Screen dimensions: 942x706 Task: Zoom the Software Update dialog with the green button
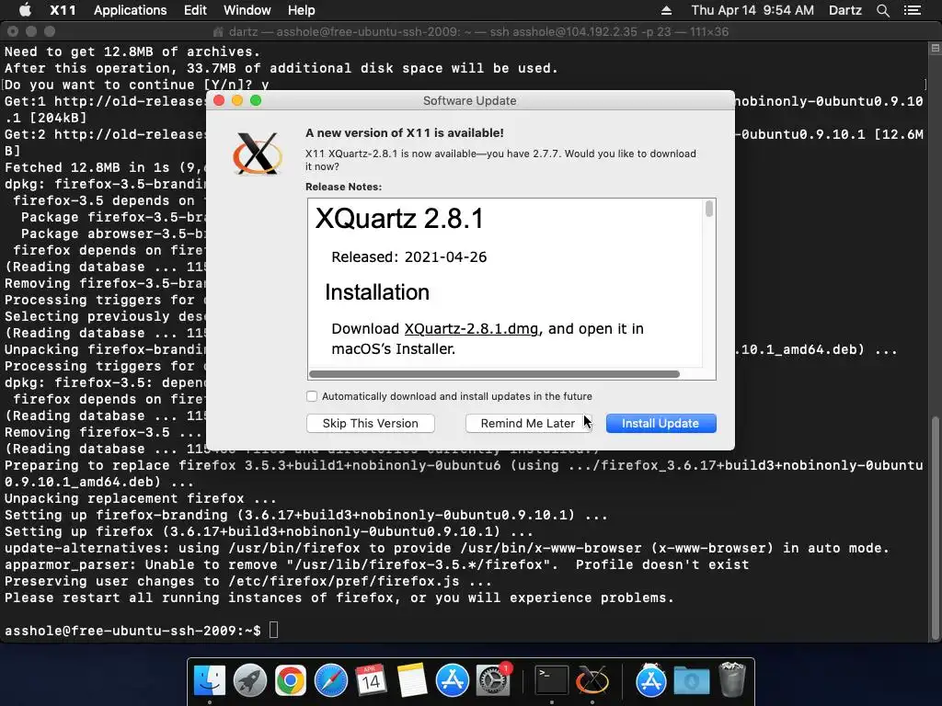click(256, 100)
